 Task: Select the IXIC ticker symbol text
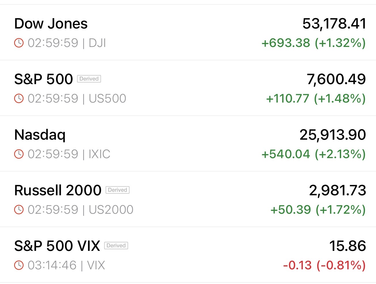[x=99, y=154]
